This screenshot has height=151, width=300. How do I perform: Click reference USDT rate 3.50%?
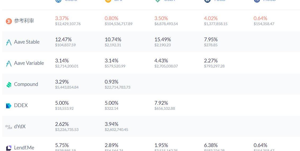pos(161,18)
